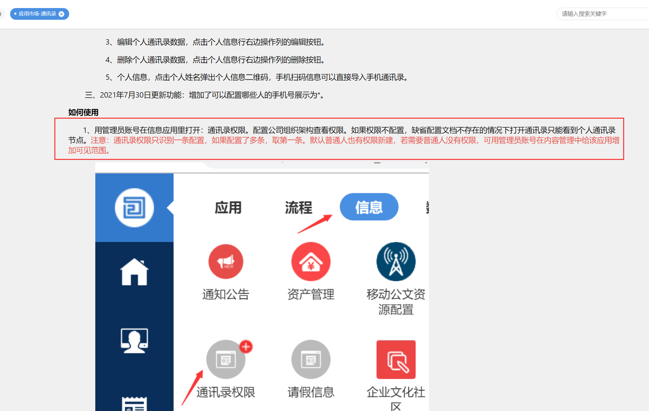Open the 通讯录权限 gray icon

[x=226, y=359]
